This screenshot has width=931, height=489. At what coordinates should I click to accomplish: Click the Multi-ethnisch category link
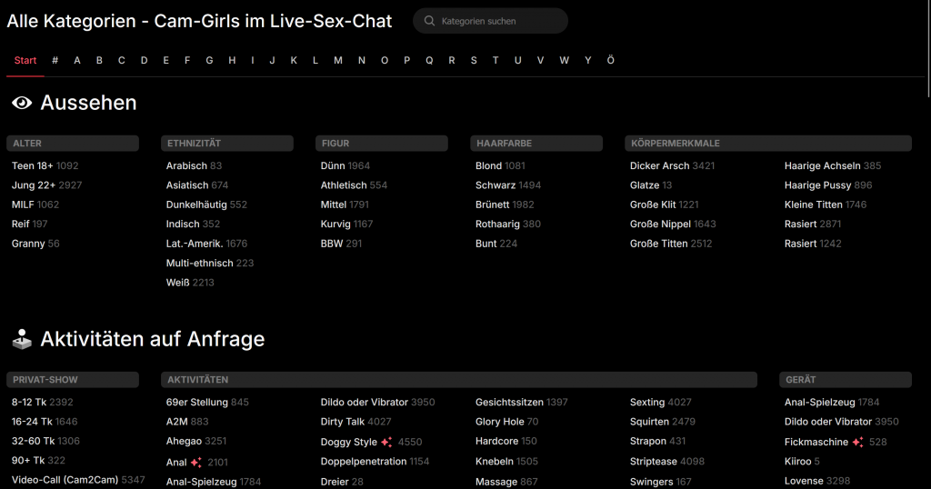198,264
